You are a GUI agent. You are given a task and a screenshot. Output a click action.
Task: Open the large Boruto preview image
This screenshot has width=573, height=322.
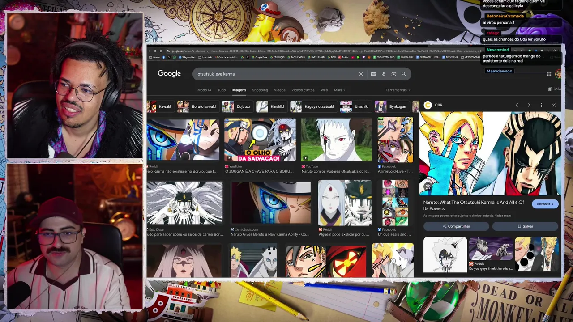[490, 153]
